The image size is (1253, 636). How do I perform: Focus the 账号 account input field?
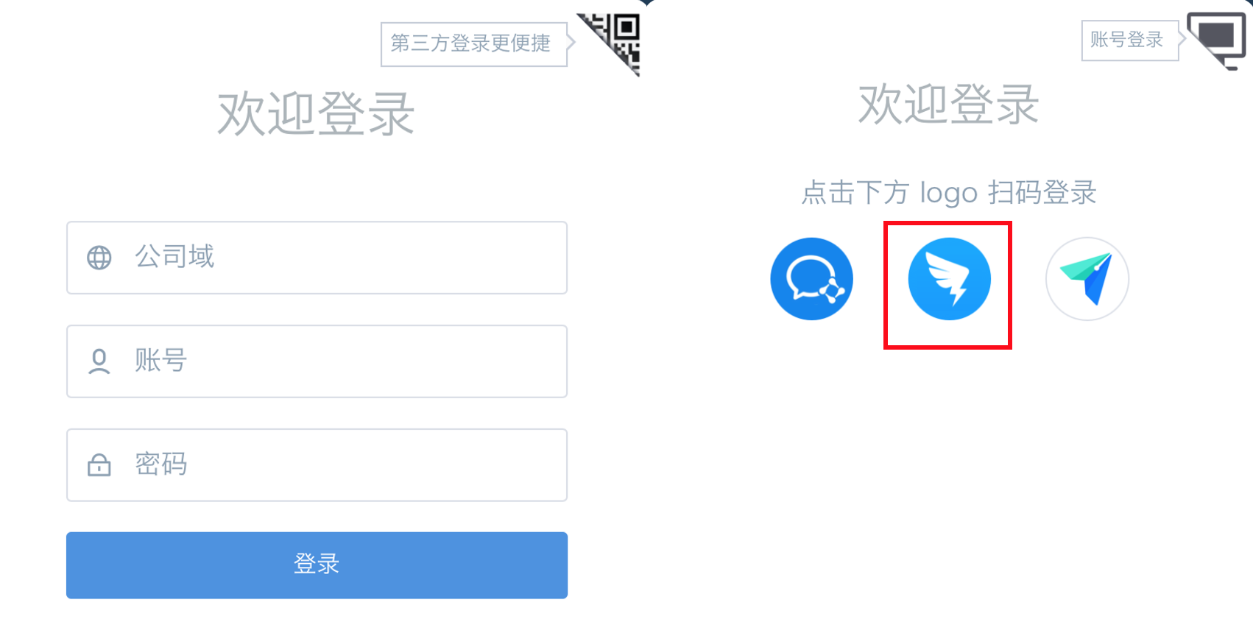317,361
